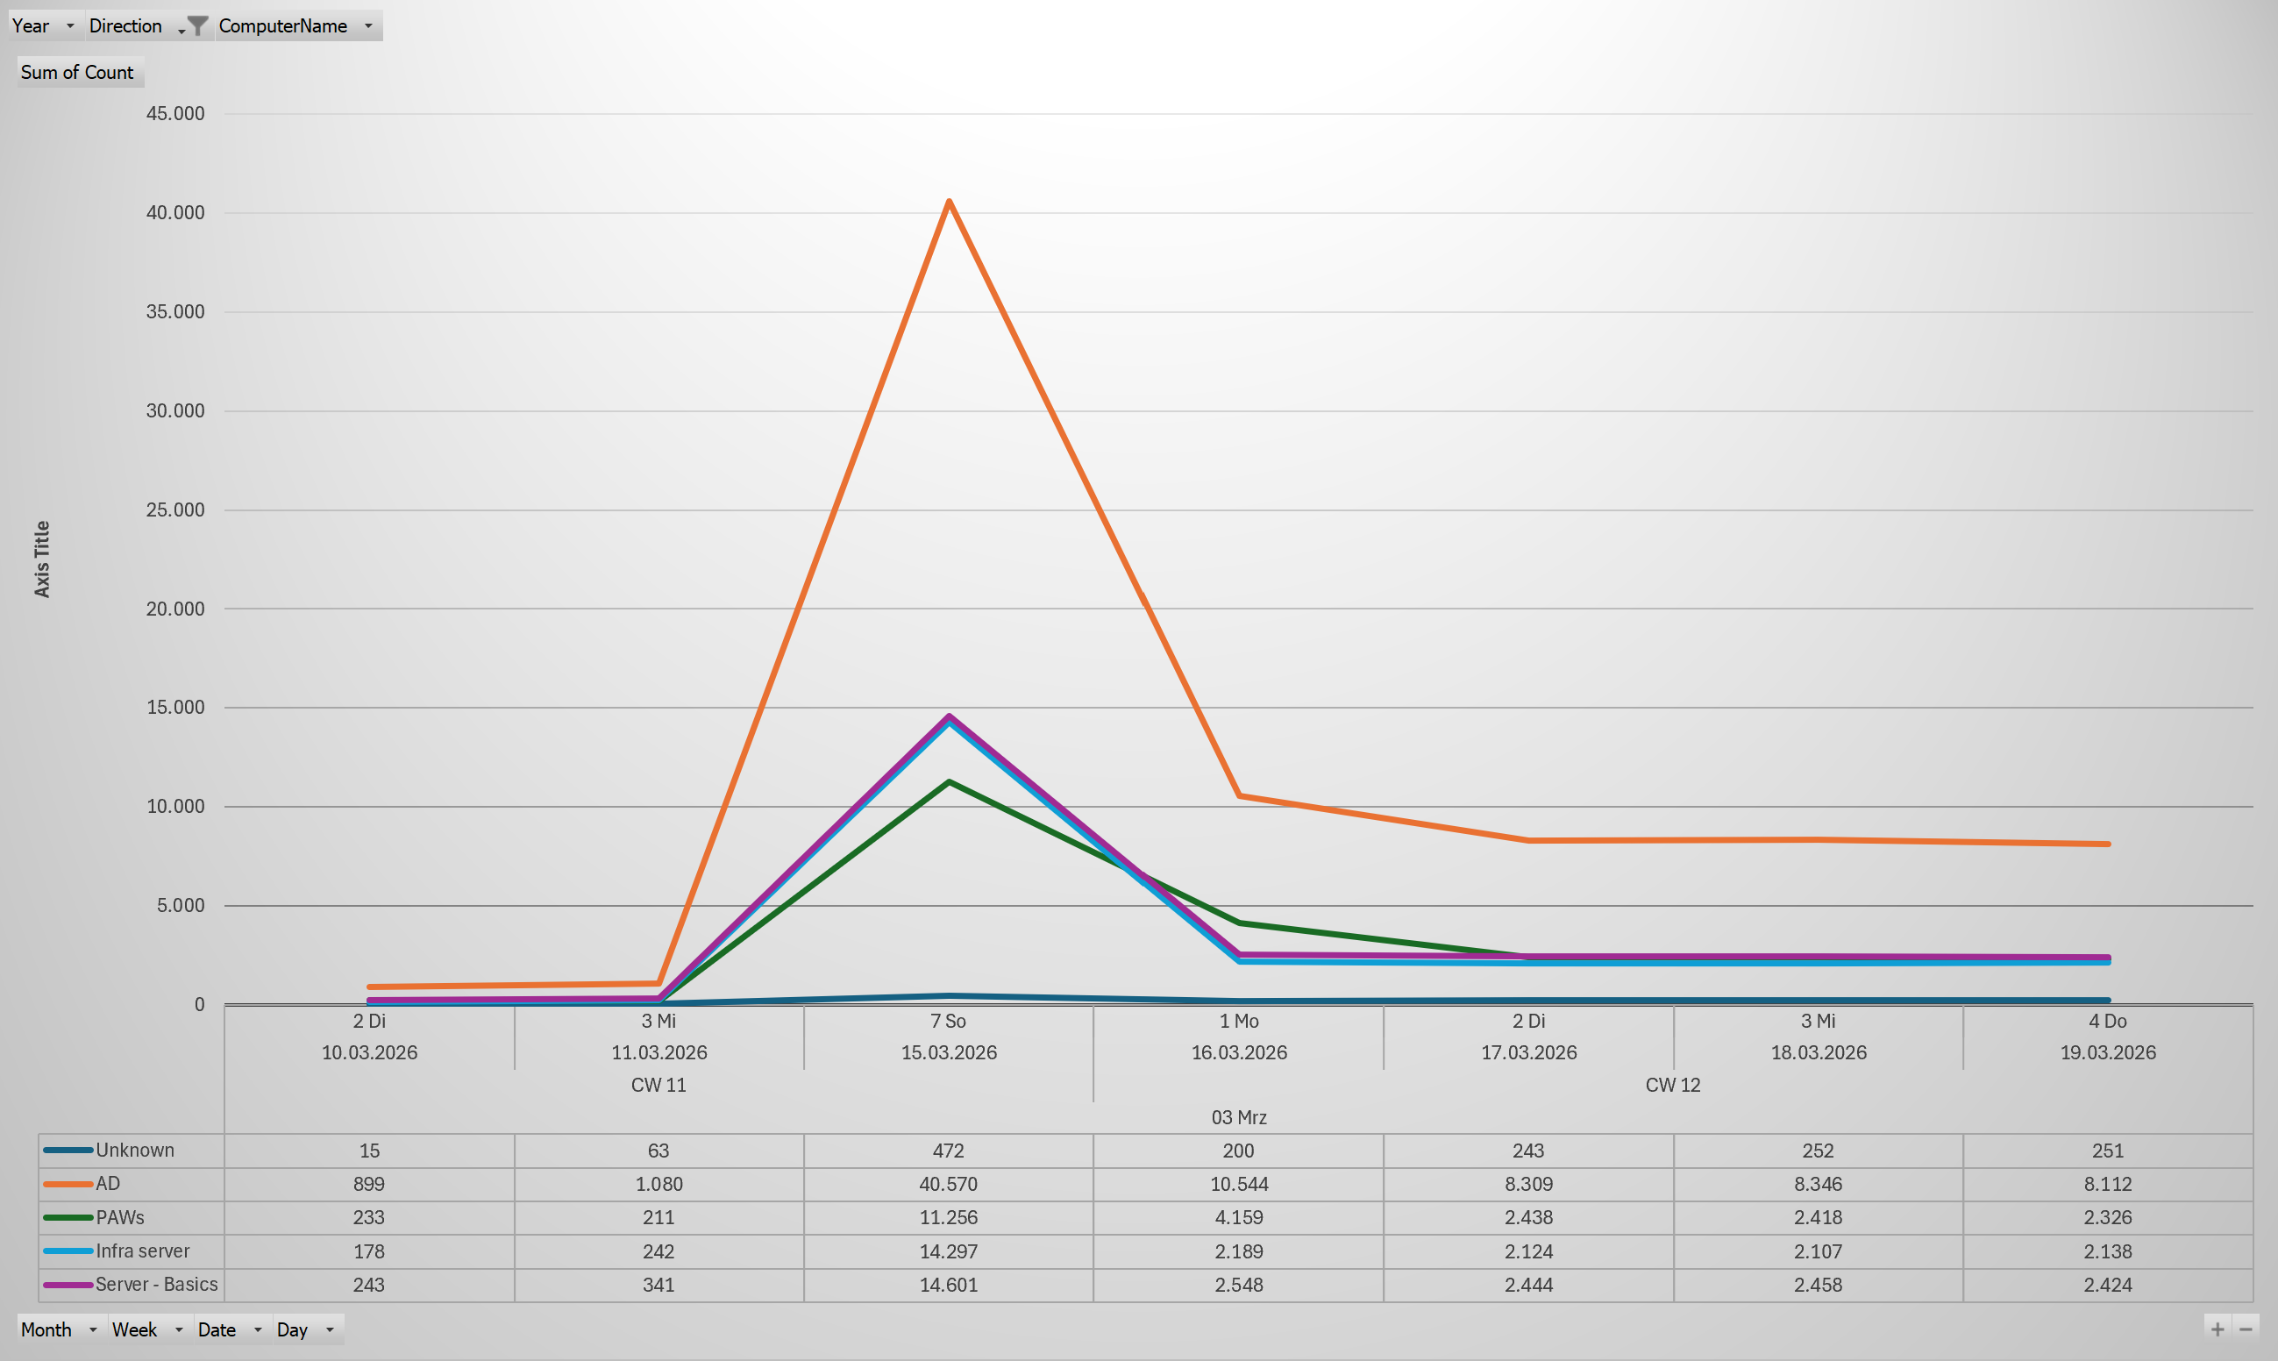
Task: Open the Date axis field dropdown
Action: 258,1329
